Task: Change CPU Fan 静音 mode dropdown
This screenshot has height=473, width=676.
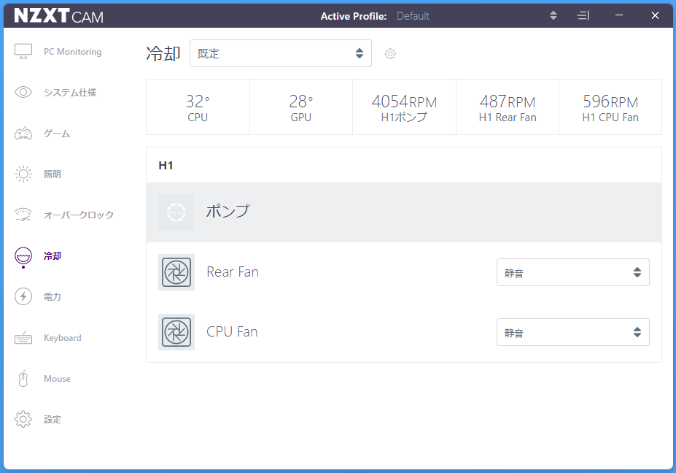Action: coord(573,332)
